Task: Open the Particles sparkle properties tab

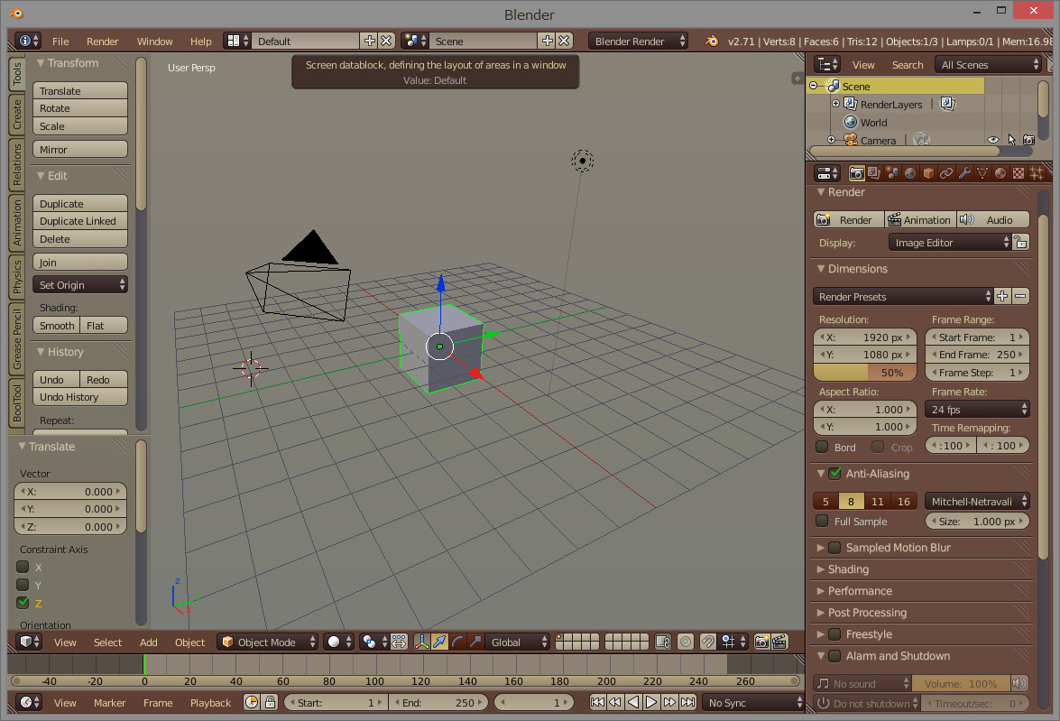Action: pos(1037,173)
